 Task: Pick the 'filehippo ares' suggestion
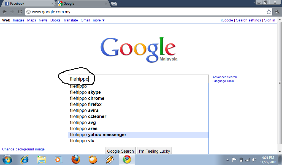point(138,128)
